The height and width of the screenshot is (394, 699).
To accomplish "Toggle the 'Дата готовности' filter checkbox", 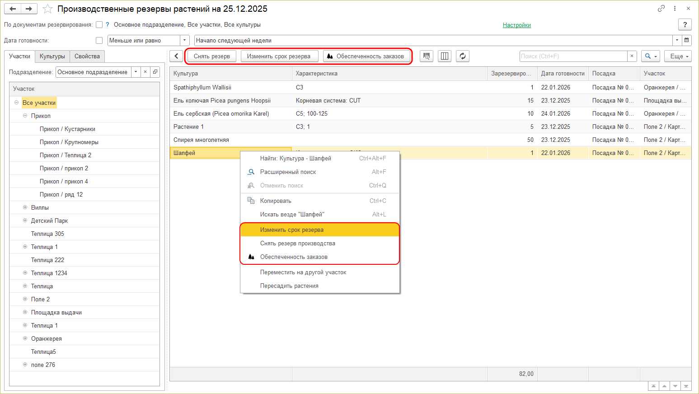I will pyautogui.click(x=99, y=41).
